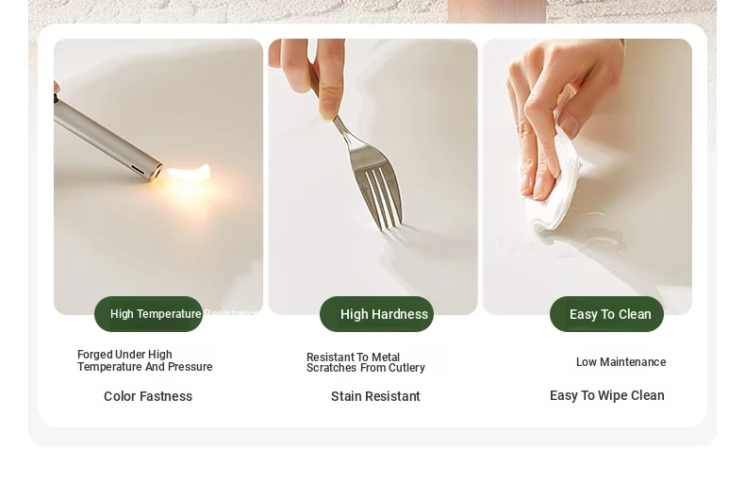Select the Color Fastness heading

[x=148, y=396]
